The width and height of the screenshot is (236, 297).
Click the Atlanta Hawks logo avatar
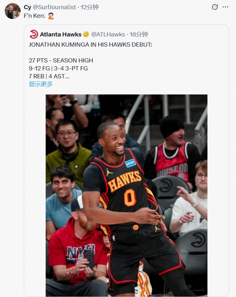tap(34, 34)
